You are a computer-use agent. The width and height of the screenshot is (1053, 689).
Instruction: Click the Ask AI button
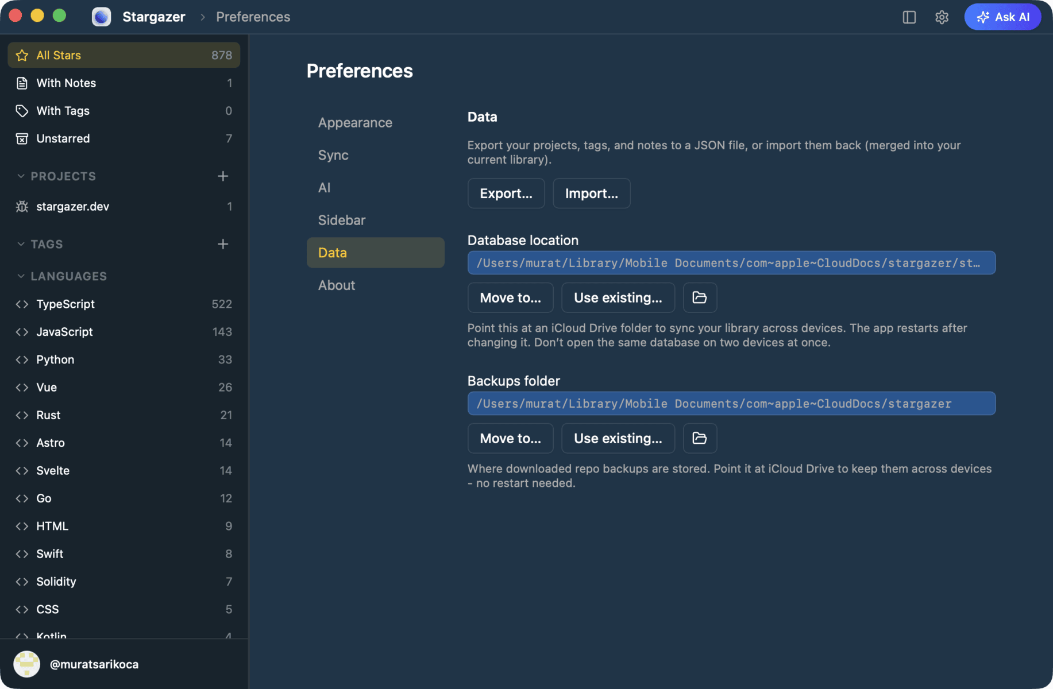(1002, 17)
